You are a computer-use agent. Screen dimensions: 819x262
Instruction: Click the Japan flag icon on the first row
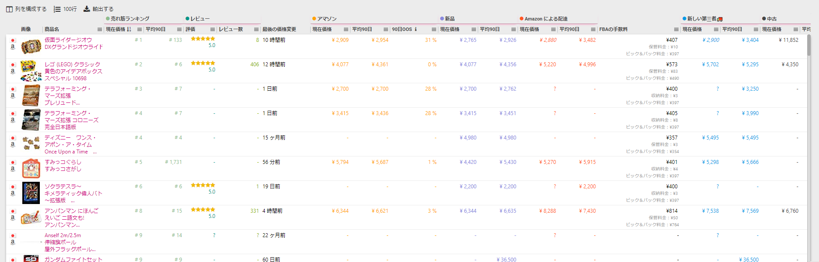pyautogui.click(x=13, y=40)
